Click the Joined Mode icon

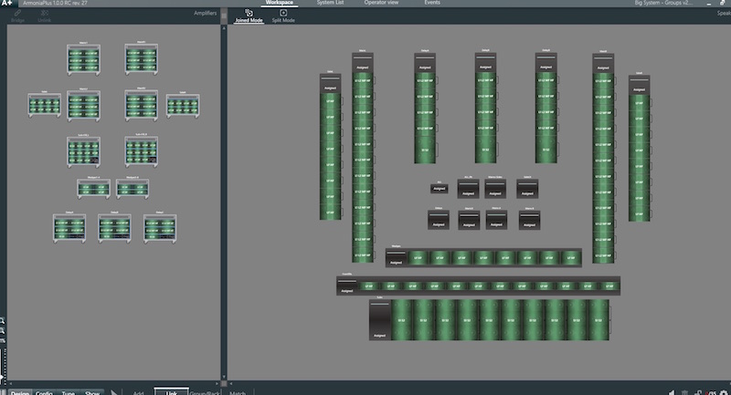(249, 13)
